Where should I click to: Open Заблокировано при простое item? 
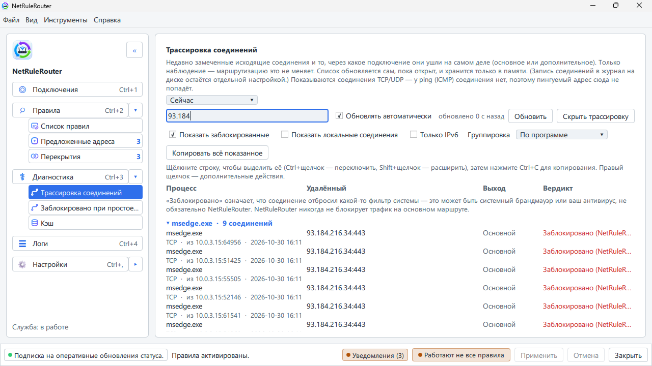tap(86, 207)
